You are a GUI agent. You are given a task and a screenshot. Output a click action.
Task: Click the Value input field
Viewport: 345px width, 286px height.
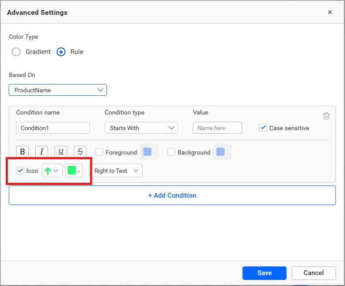(217, 128)
